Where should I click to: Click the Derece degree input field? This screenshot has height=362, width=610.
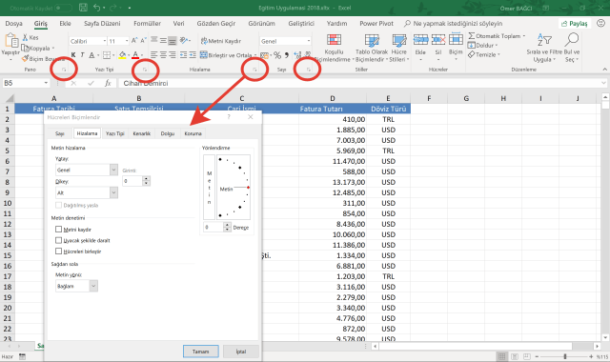213,227
